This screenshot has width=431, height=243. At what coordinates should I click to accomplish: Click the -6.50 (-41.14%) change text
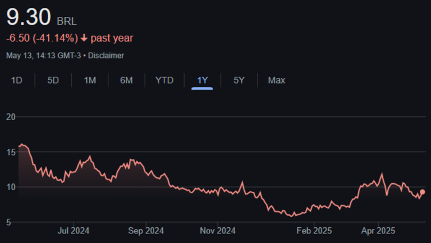[x=42, y=38]
